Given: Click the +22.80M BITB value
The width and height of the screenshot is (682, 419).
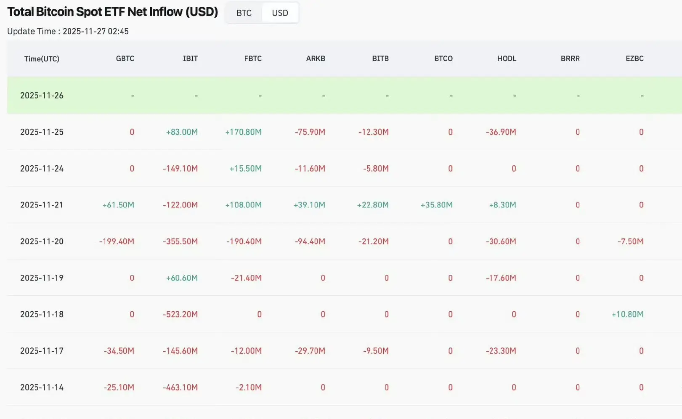Looking at the screenshot, I should point(373,205).
